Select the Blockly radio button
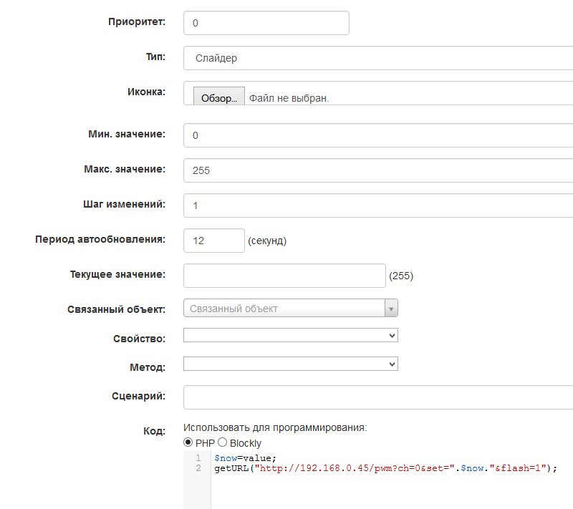Viewport: 573px width, 509px height. coord(222,443)
